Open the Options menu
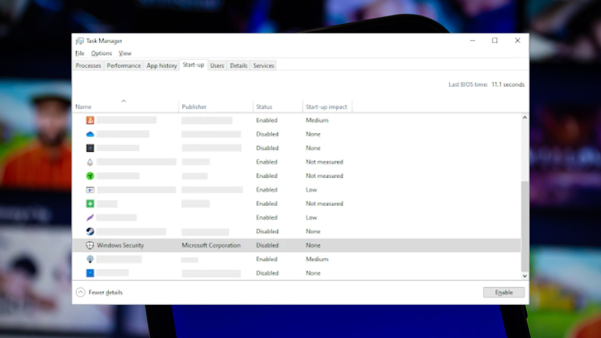The image size is (601, 338). click(101, 53)
